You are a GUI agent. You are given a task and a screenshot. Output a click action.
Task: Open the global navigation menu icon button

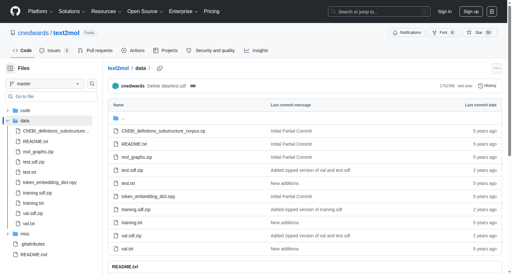[492, 11]
